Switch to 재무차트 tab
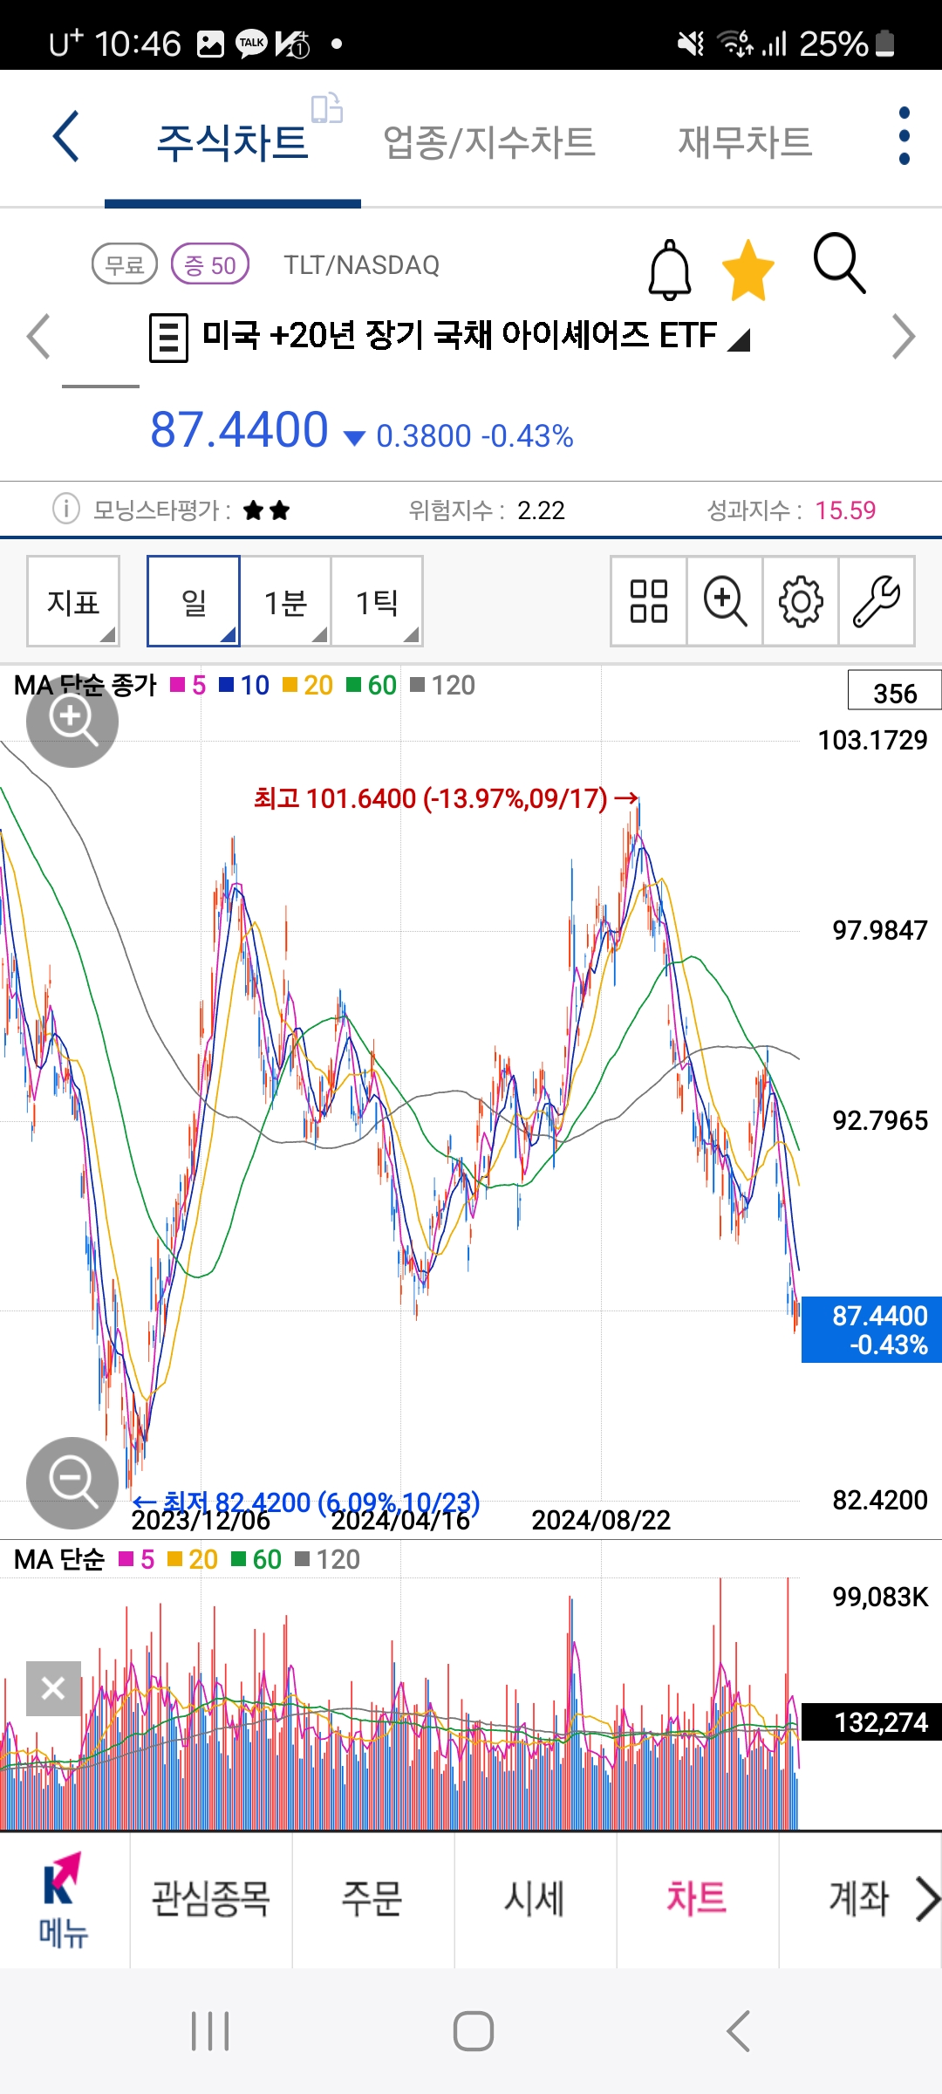942x2094 pixels. click(745, 142)
